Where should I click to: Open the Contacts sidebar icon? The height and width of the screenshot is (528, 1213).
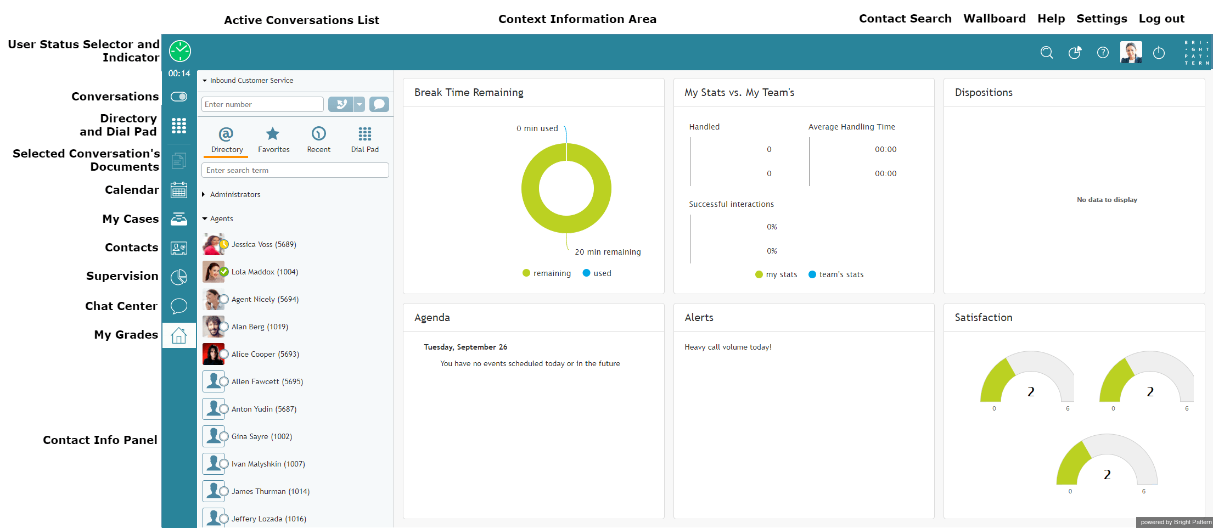(x=179, y=248)
